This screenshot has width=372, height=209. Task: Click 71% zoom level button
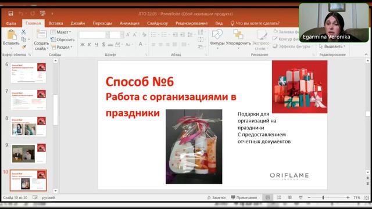click(x=356, y=197)
